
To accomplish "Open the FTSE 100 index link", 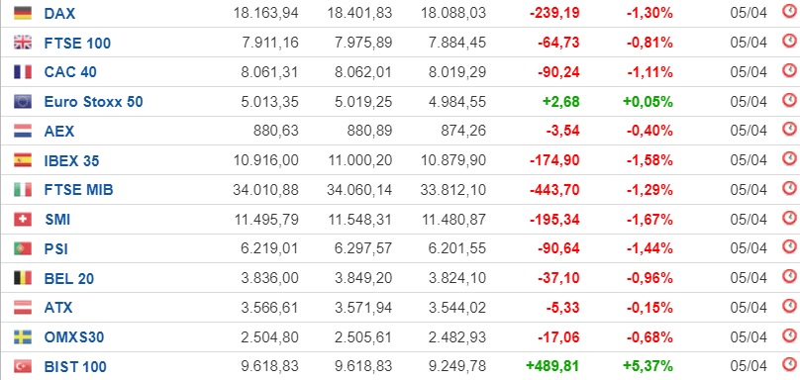I will tap(77, 44).
